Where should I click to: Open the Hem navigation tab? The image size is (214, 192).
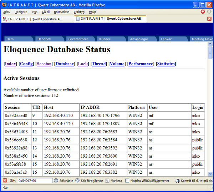19,39
